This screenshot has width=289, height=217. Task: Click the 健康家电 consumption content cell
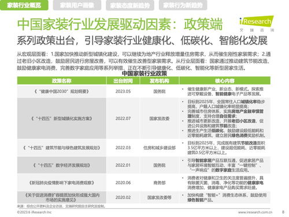pos(225,182)
